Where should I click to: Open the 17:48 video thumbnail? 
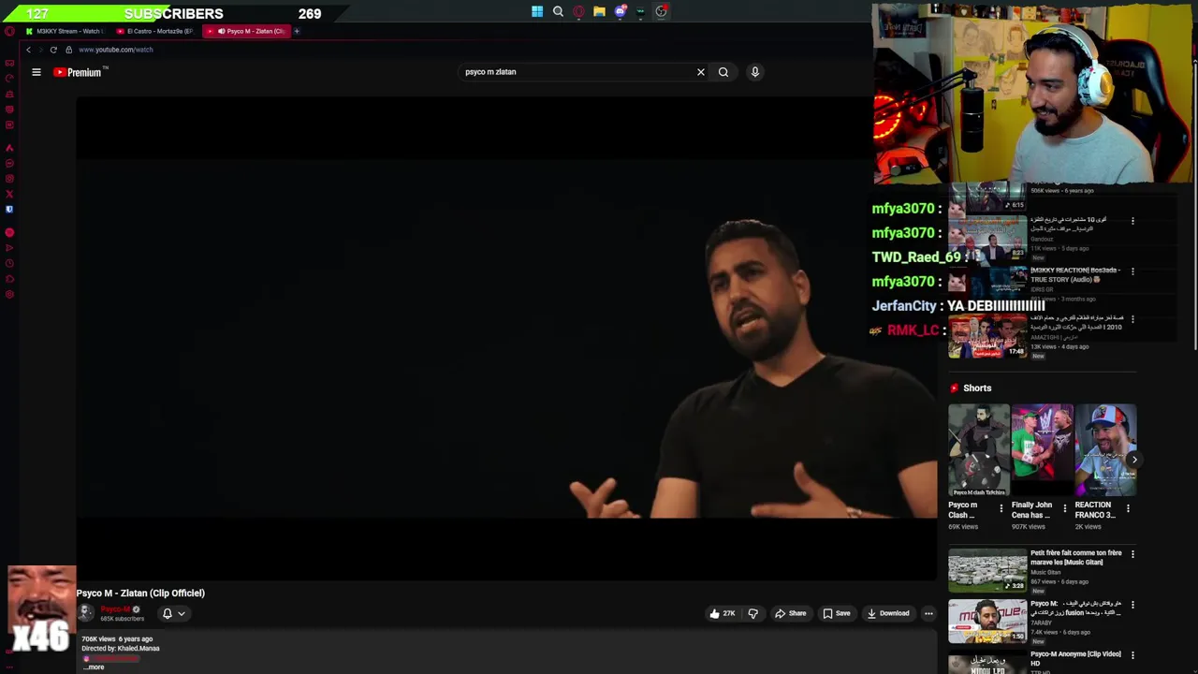[987, 337]
